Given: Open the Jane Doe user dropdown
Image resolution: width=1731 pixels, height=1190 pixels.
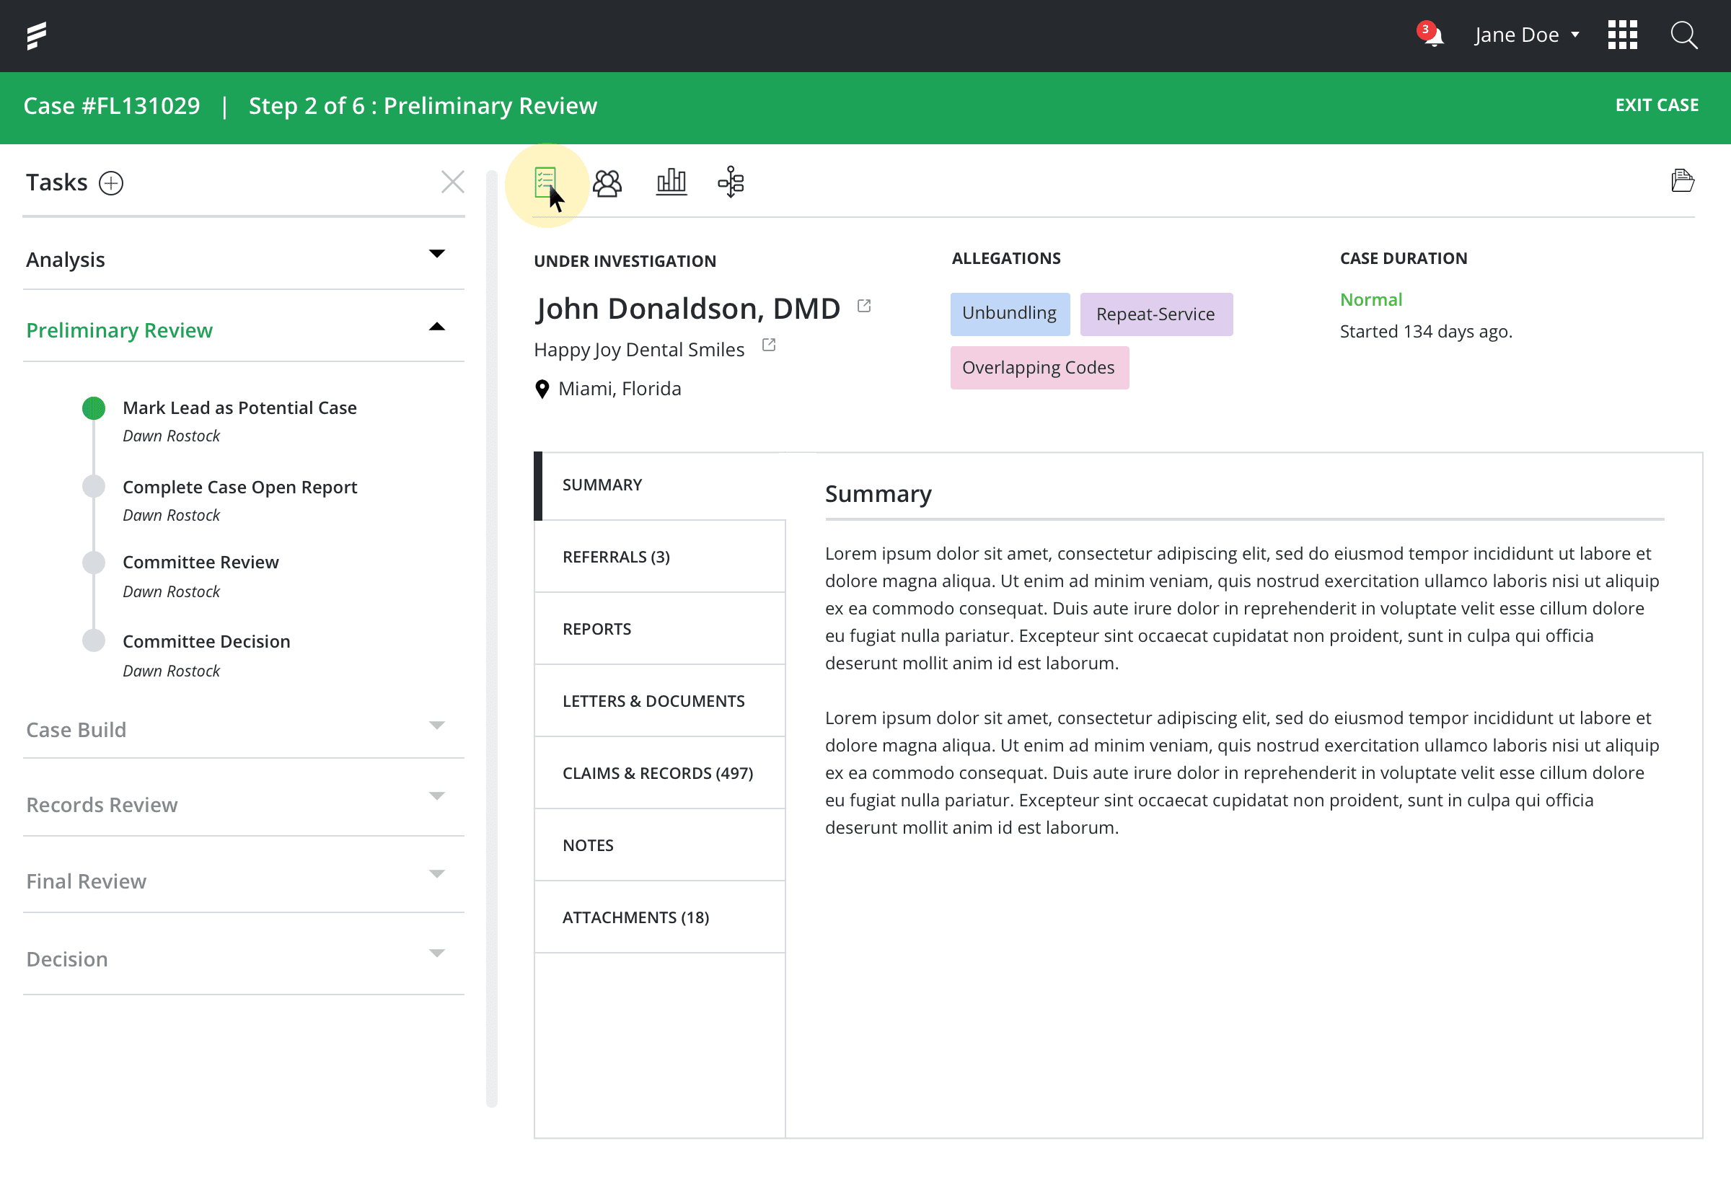Looking at the screenshot, I should (1526, 35).
